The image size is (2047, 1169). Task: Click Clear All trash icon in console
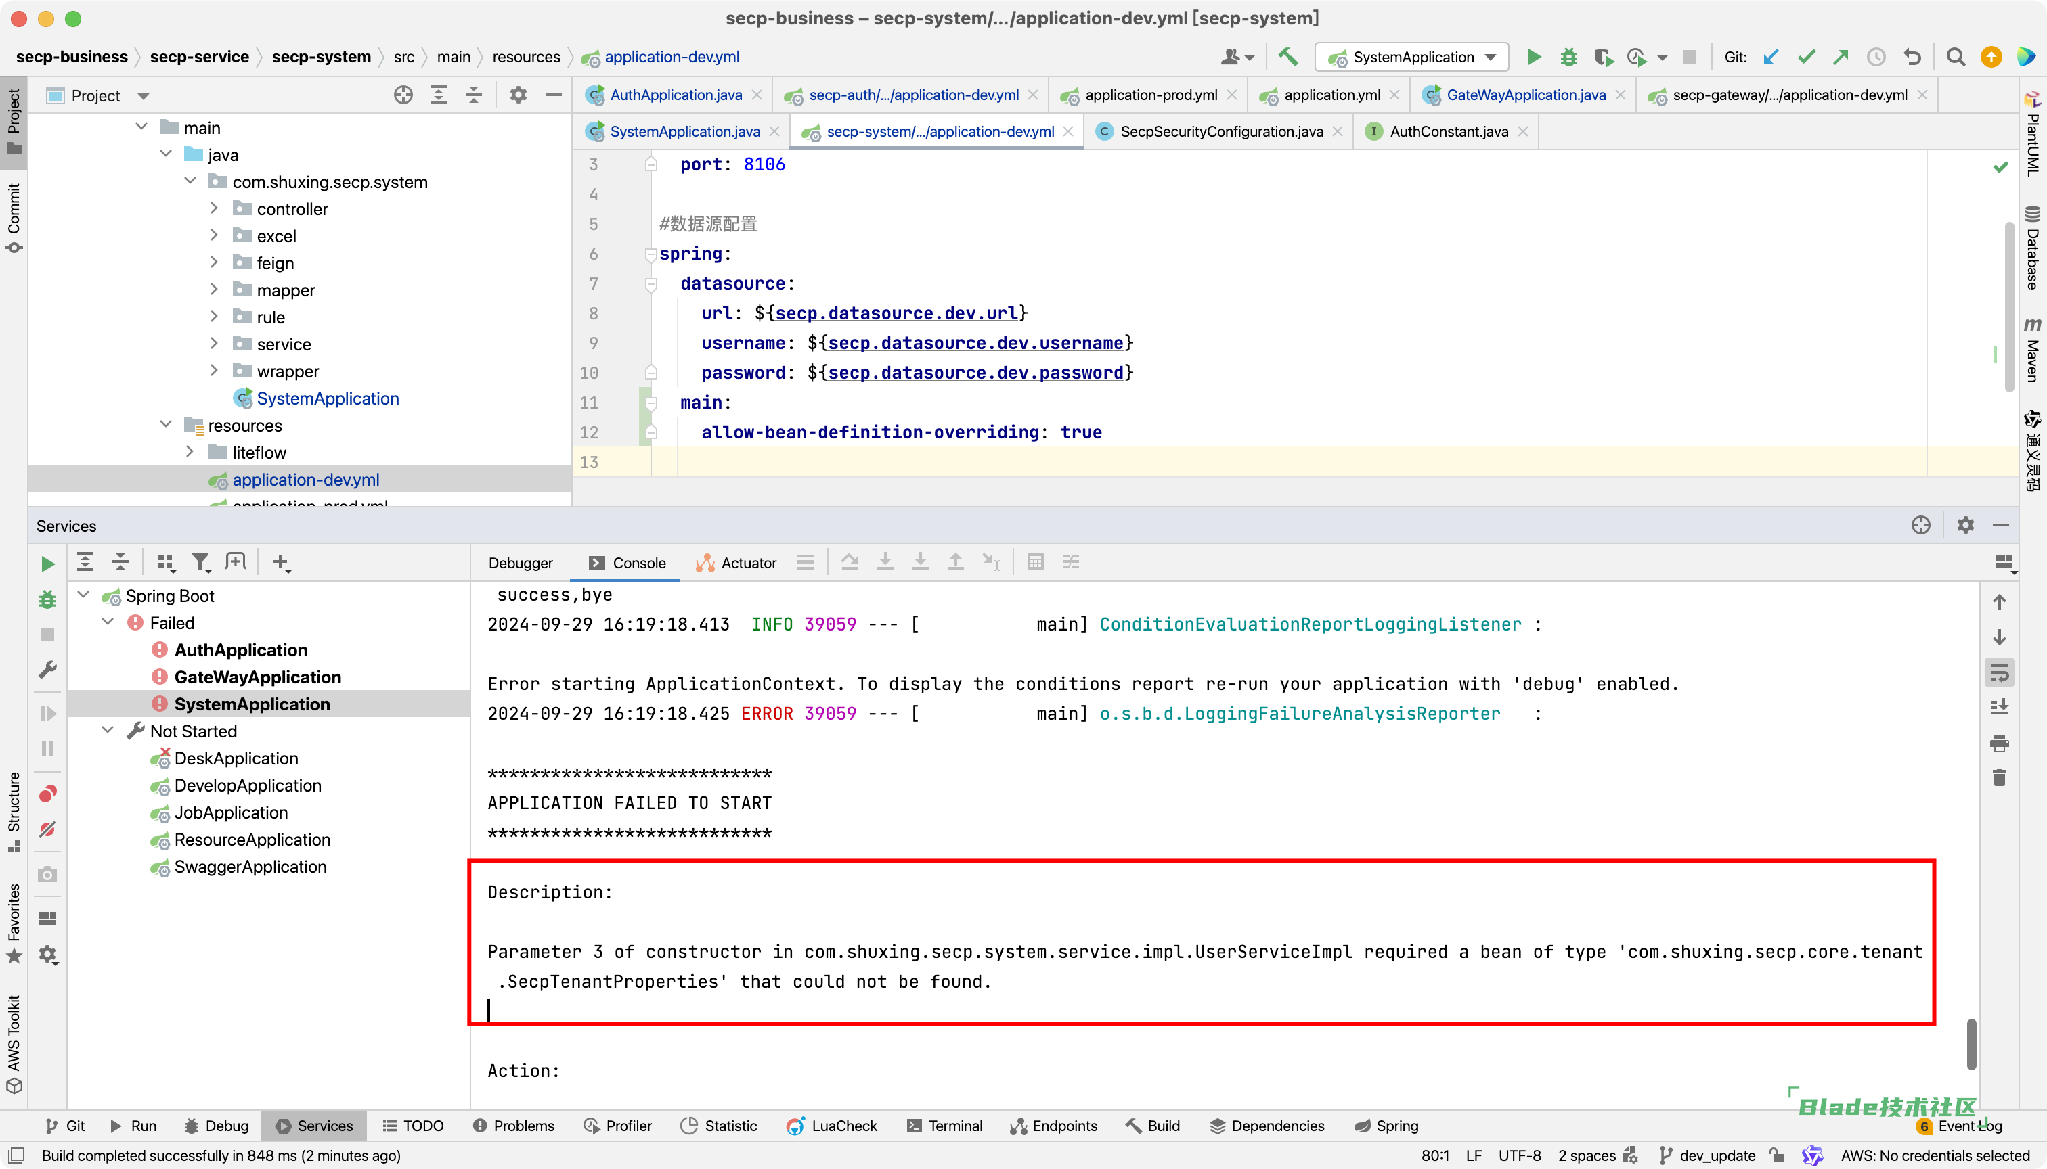pyautogui.click(x=2000, y=777)
